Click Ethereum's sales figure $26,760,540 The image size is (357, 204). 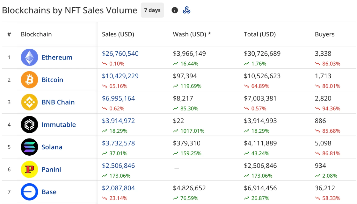120,53
